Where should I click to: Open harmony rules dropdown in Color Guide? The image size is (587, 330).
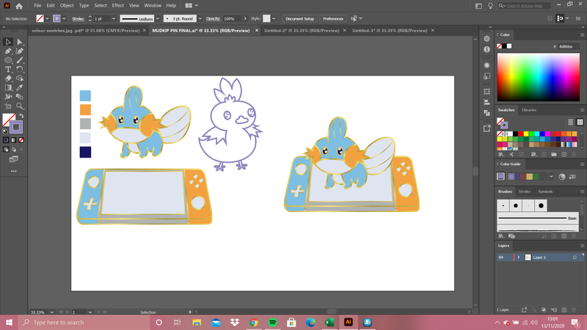click(x=551, y=177)
